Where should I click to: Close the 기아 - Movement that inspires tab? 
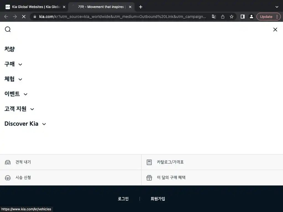point(130,7)
